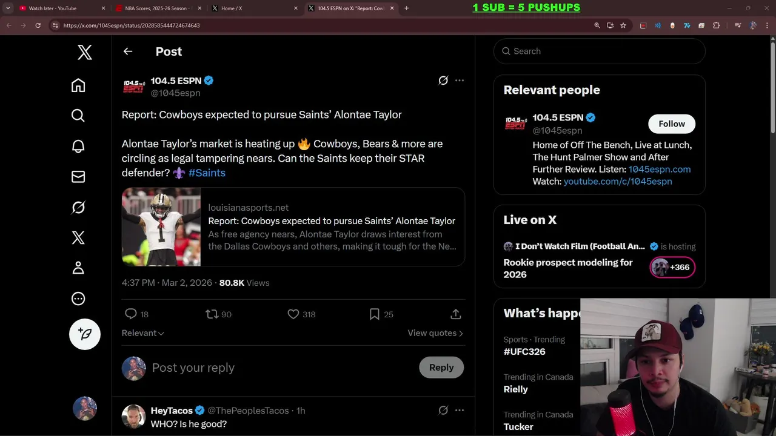Open Tucker trending topic
This screenshot has height=436, width=776.
tap(518, 427)
